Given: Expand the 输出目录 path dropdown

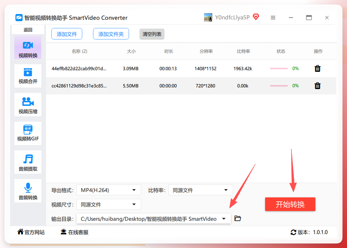Looking at the screenshot, I should 154,219.
